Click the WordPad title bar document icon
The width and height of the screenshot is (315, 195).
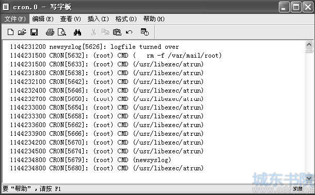coord(6,7)
